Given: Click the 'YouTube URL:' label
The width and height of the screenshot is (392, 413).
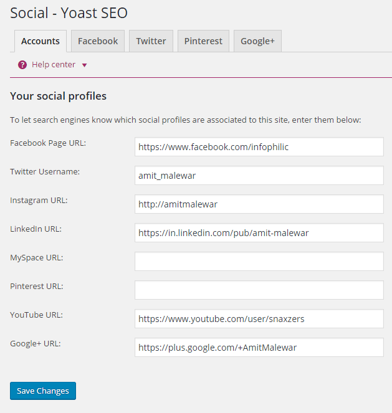Looking at the screenshot, I should pyautogui.click(x=36, y=315).
